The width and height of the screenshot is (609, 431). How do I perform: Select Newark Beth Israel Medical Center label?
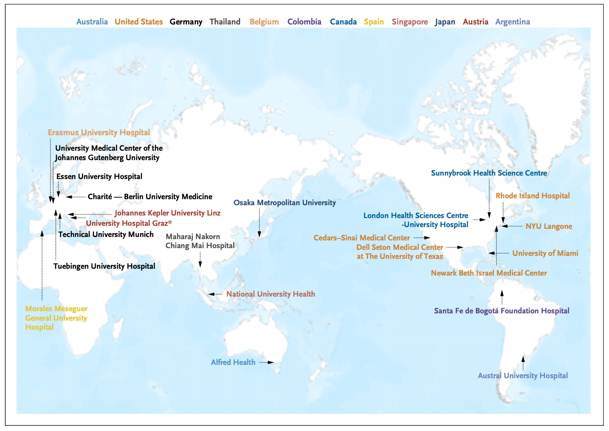coord(489,273)
